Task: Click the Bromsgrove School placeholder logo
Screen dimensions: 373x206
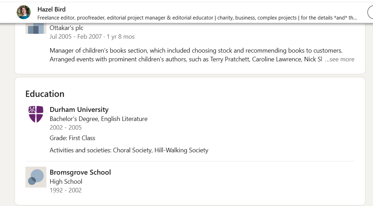Action: click(x=36, y=177)
